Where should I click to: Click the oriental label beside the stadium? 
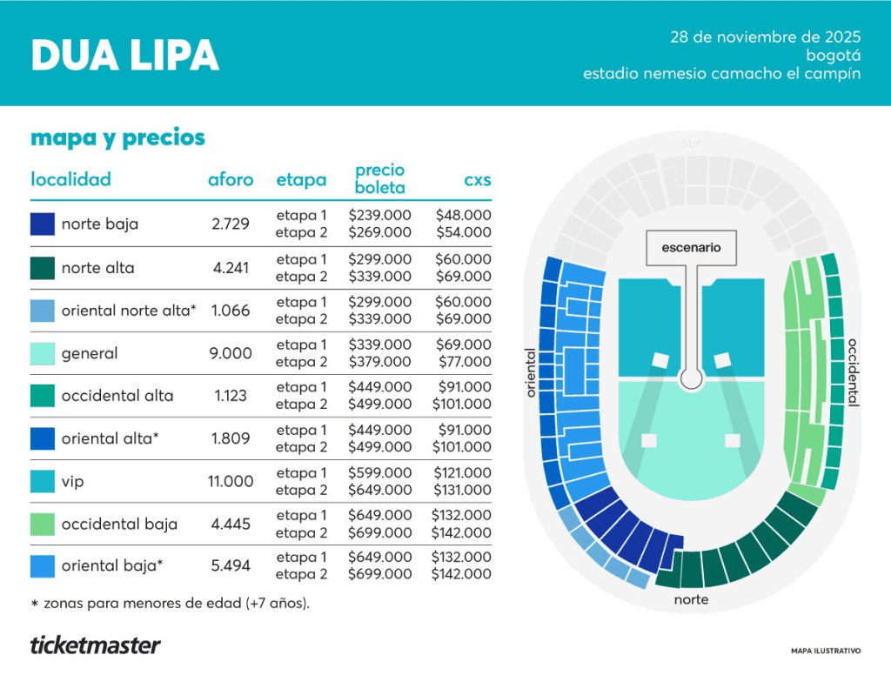pos(531,372)
